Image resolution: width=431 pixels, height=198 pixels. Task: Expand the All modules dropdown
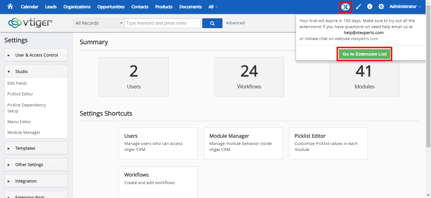pos(213,7)
